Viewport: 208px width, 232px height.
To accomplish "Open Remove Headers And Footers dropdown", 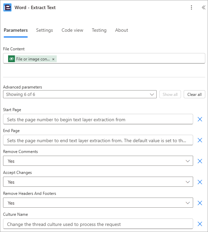I will point(98,203).
